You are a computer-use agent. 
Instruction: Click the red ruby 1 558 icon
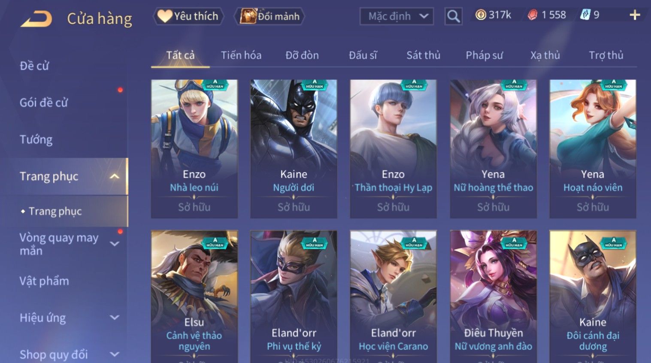tap(533, 15)
